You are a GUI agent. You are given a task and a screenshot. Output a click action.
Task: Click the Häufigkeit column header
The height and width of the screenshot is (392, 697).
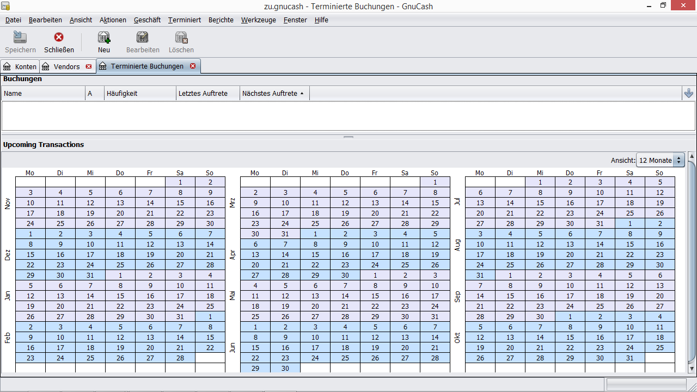(140, 94)
